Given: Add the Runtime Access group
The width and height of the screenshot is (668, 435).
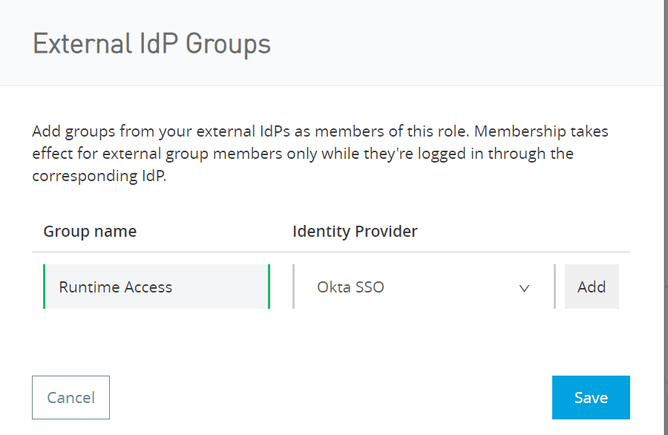Looking at the screenshot, I should point(592,287).
